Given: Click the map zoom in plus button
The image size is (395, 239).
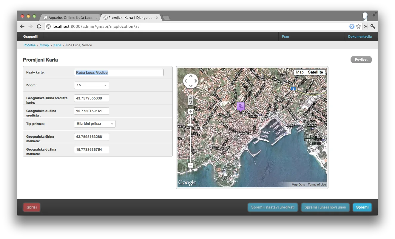Looking at the screenshot, I should tap(191, 111).
